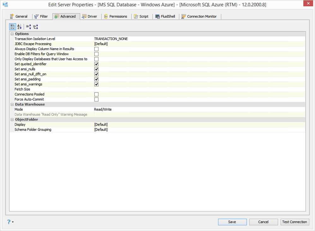Uncheck Set ansi_null_dflt_on
315x231 pixels.
(96, 74)
